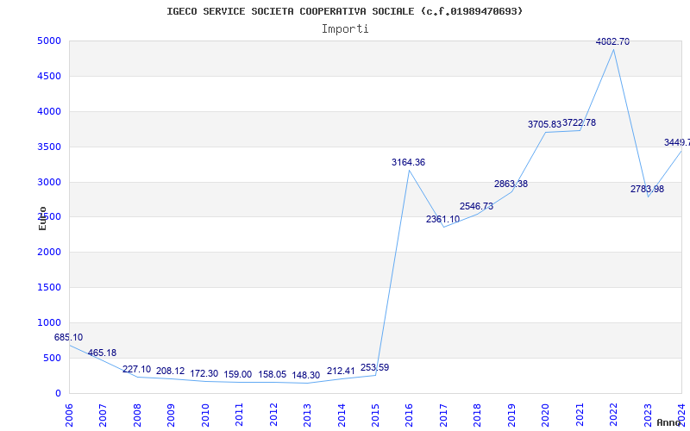
Task: Click the 212.41 data label
Action: (341, 372)
